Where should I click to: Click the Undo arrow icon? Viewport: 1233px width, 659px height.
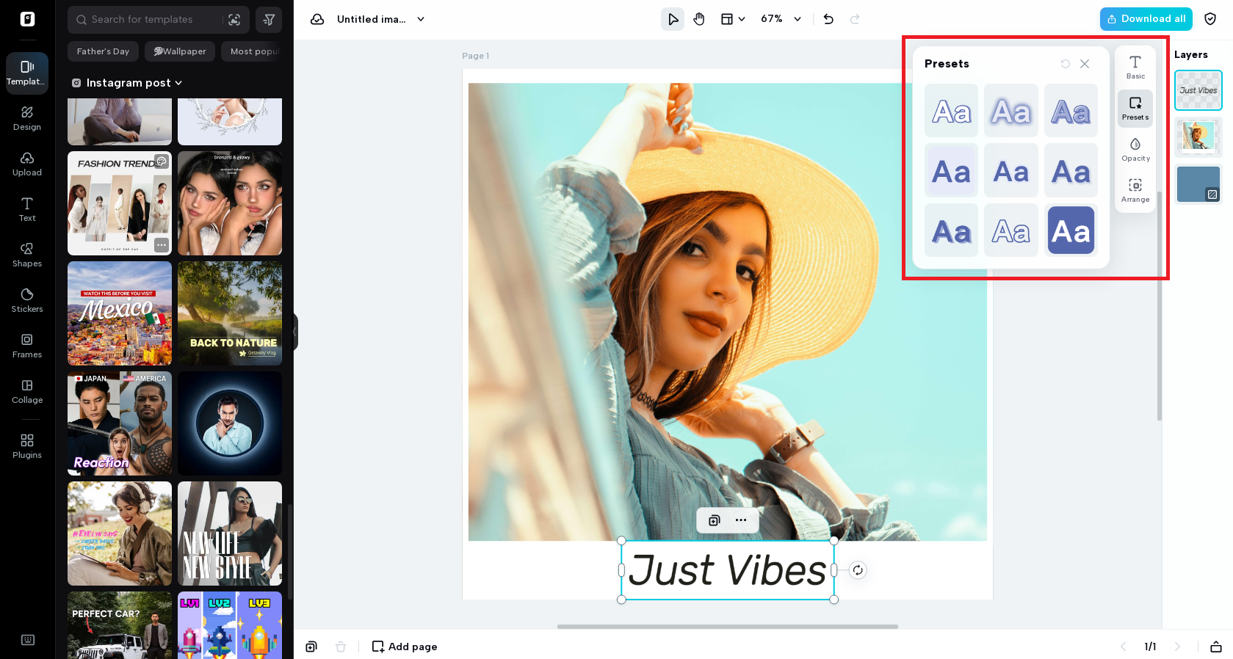[828, 19]
